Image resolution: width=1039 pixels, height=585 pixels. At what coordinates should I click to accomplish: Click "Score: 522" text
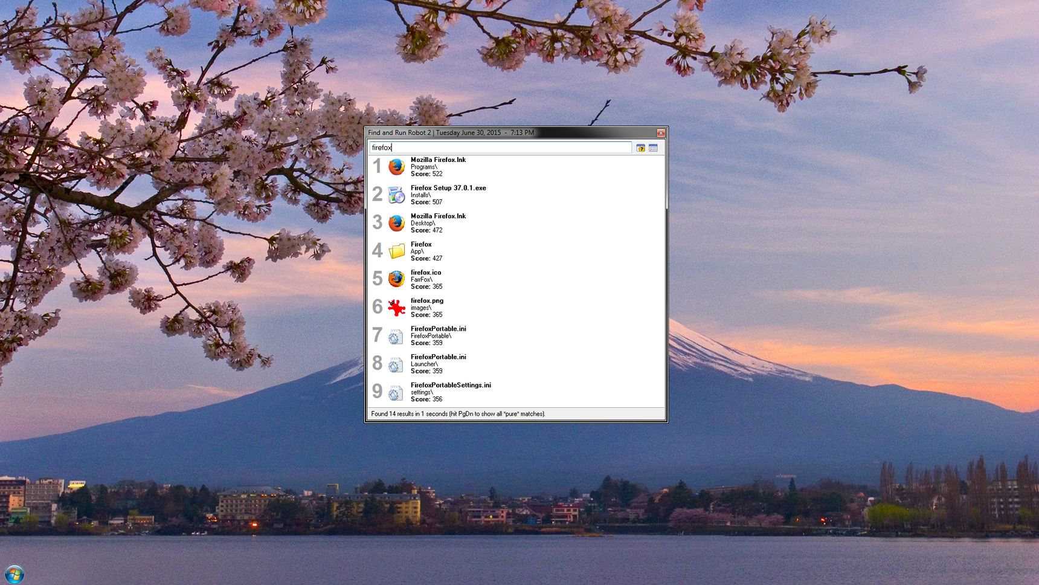426,174
